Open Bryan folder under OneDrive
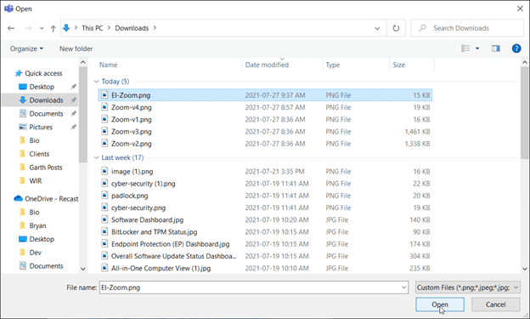 coord(37,225)
